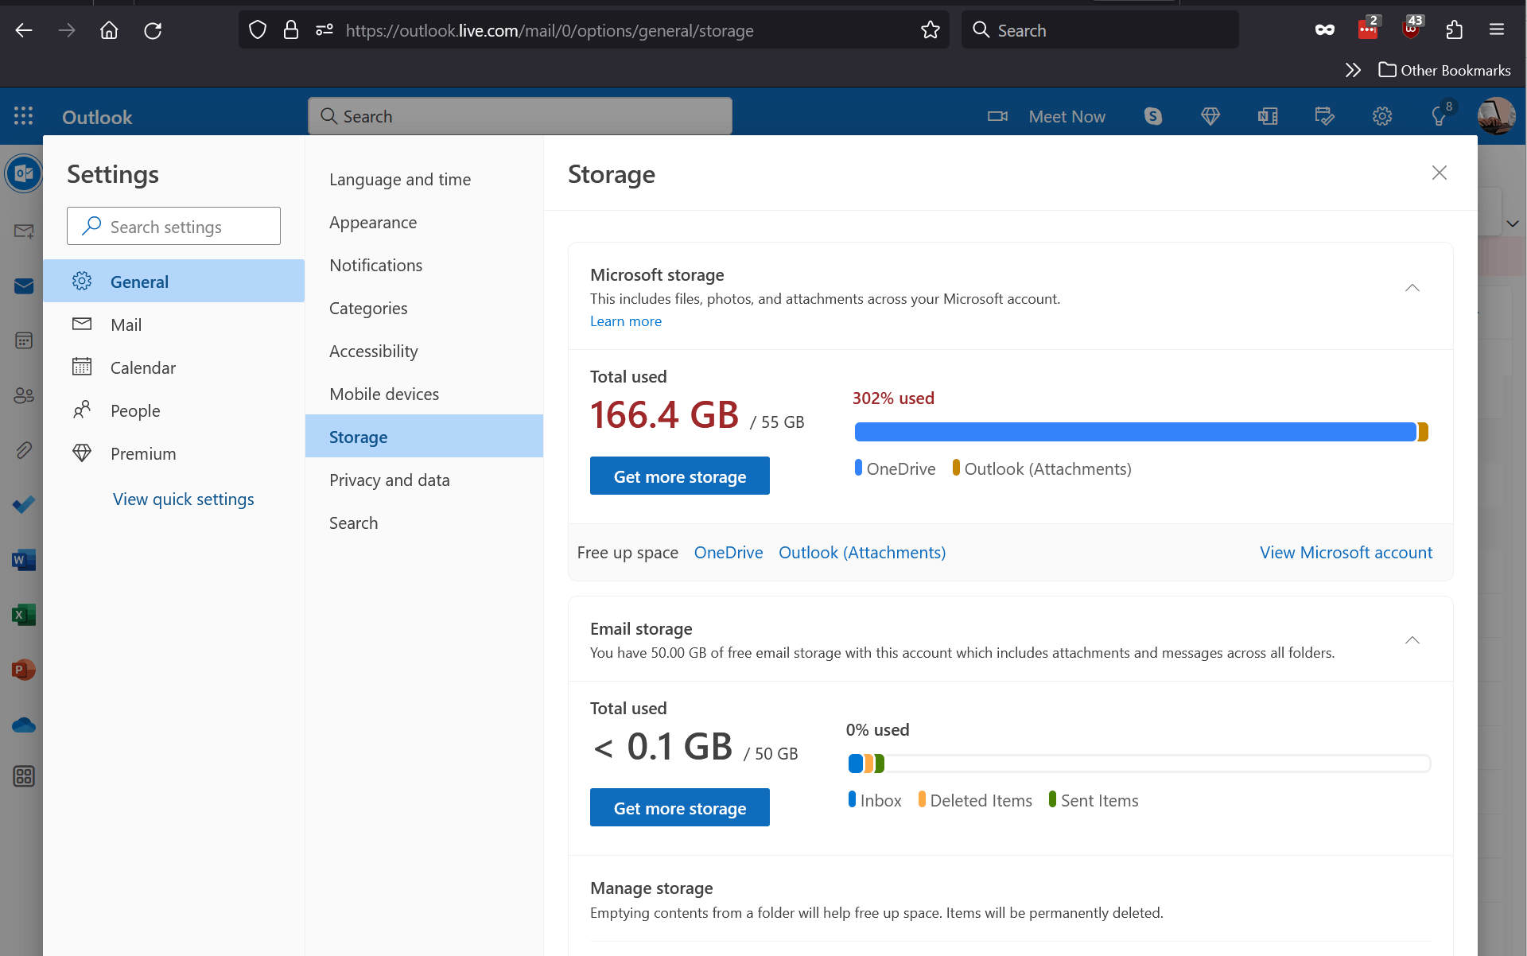Open My Day calendar-check icon
The image size is (1527, 956).
(x=1324, y=117)
